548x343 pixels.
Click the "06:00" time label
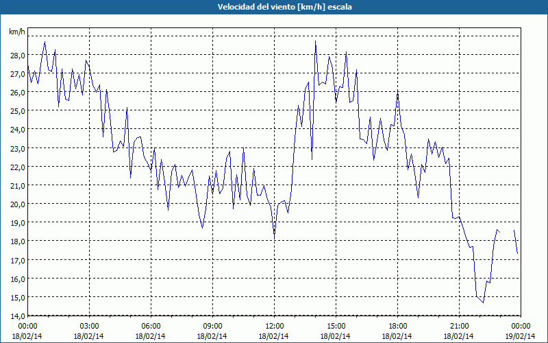[151, 327]
